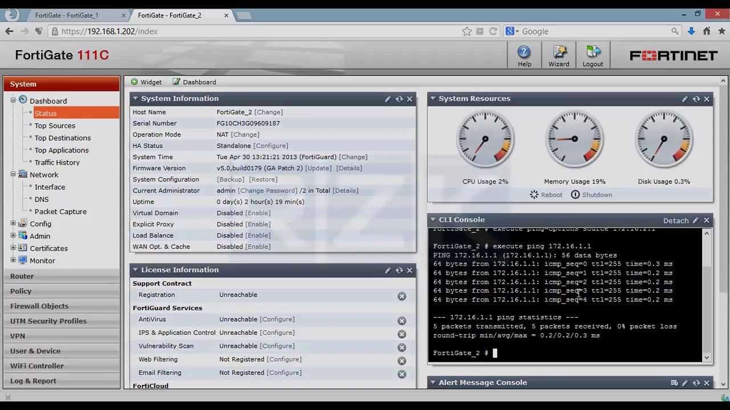This screenshot has width=730, height=410.
Task: Open browser downloads arrow icon
Action: (691, 31)
